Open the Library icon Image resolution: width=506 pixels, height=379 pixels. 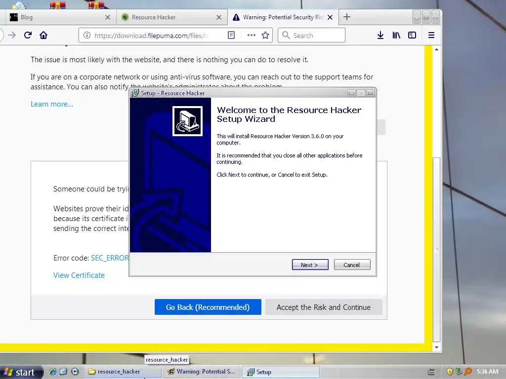[x=396, y=35]
